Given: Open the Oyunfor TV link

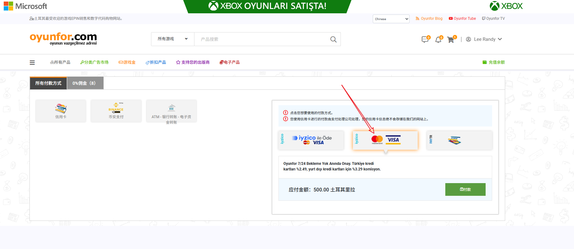Looking at the screenshot, I should pos(493,19).
